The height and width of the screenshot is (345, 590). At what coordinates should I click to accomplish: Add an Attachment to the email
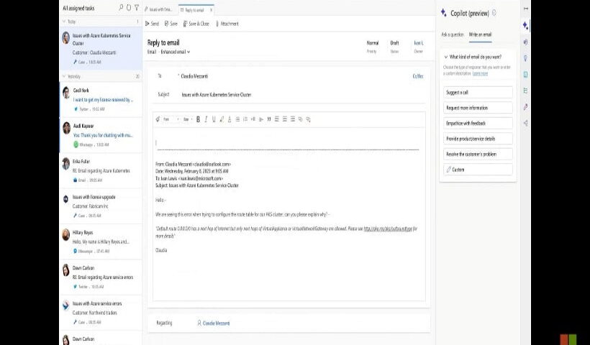point(227,24)
